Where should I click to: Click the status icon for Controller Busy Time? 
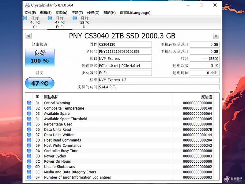tap(29, 150)
